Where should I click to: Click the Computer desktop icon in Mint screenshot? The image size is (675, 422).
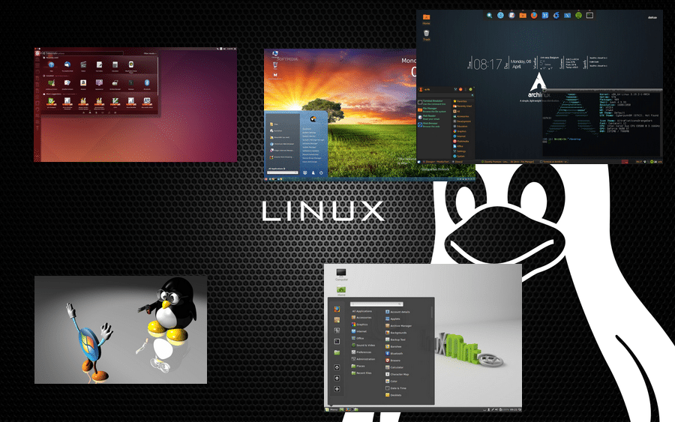tap(341, 274)
